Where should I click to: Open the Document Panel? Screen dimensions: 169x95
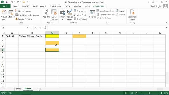point(132,15)
